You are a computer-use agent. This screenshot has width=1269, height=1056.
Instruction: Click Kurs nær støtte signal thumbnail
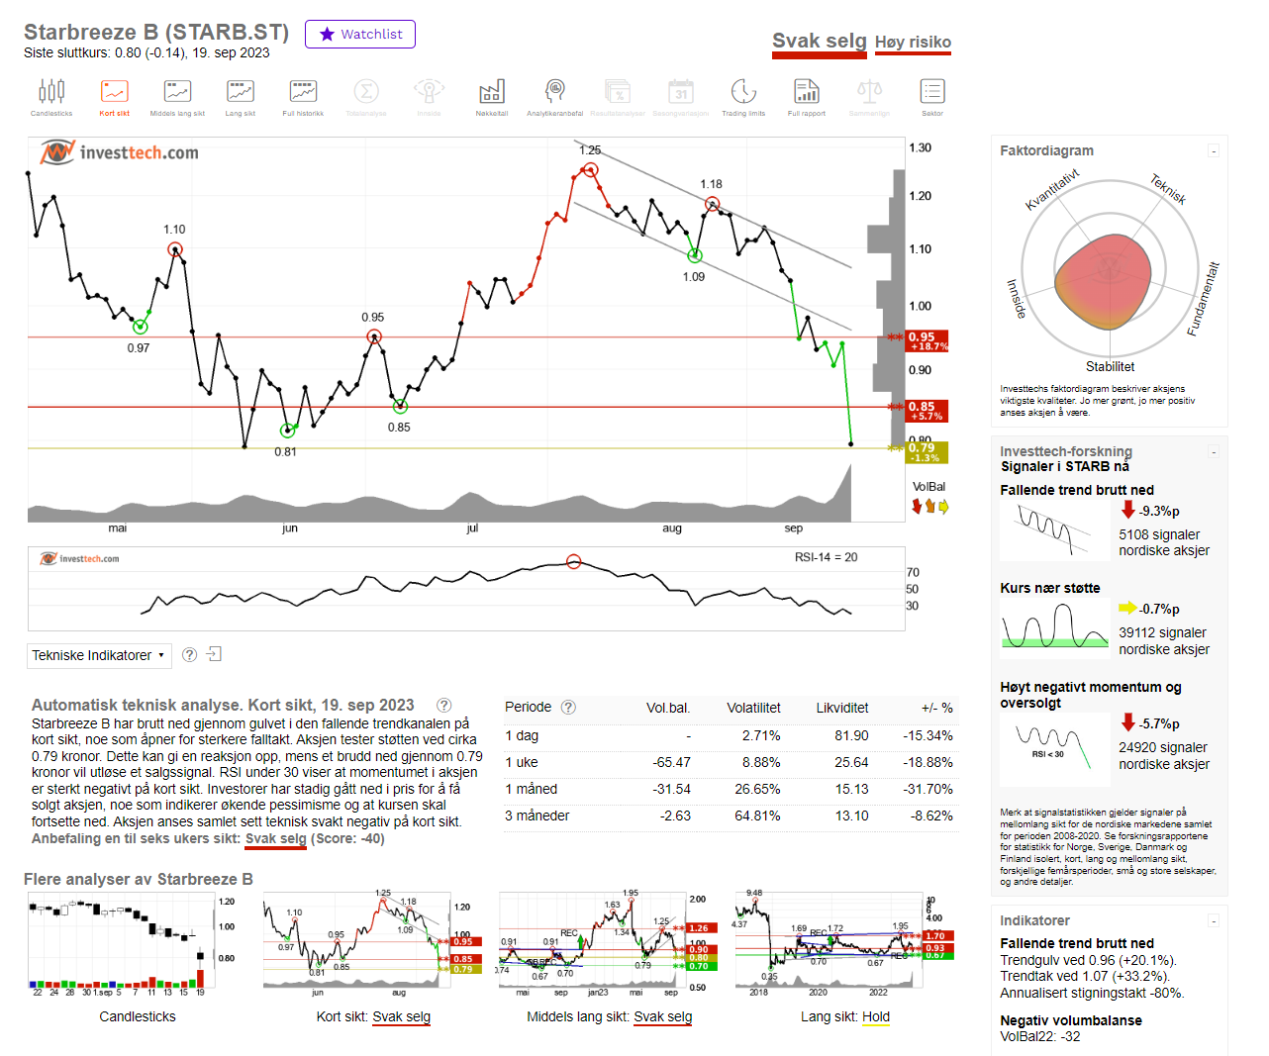click(x=1055, y=627)
